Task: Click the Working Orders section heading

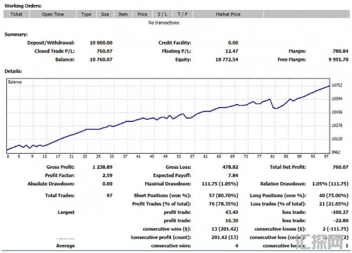Action: pyautogui.click(x=23, y=6)
